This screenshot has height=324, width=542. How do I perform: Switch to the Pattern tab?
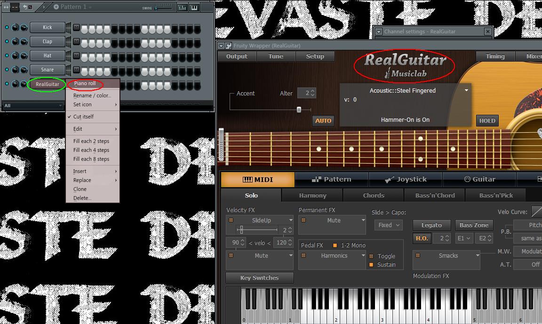[x=332, y=179]
